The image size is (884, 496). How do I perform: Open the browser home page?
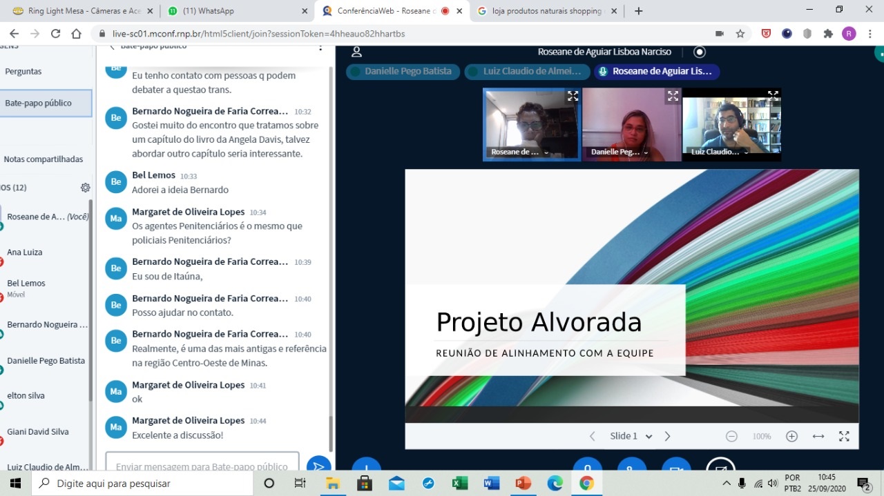tap(77, 34)
